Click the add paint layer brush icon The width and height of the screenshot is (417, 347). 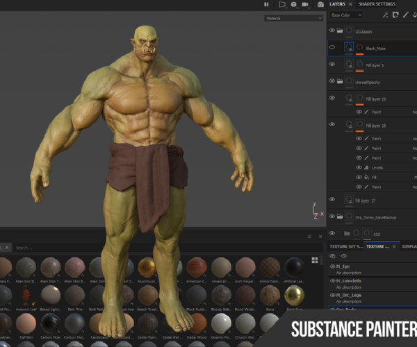(x=405, y=15)
